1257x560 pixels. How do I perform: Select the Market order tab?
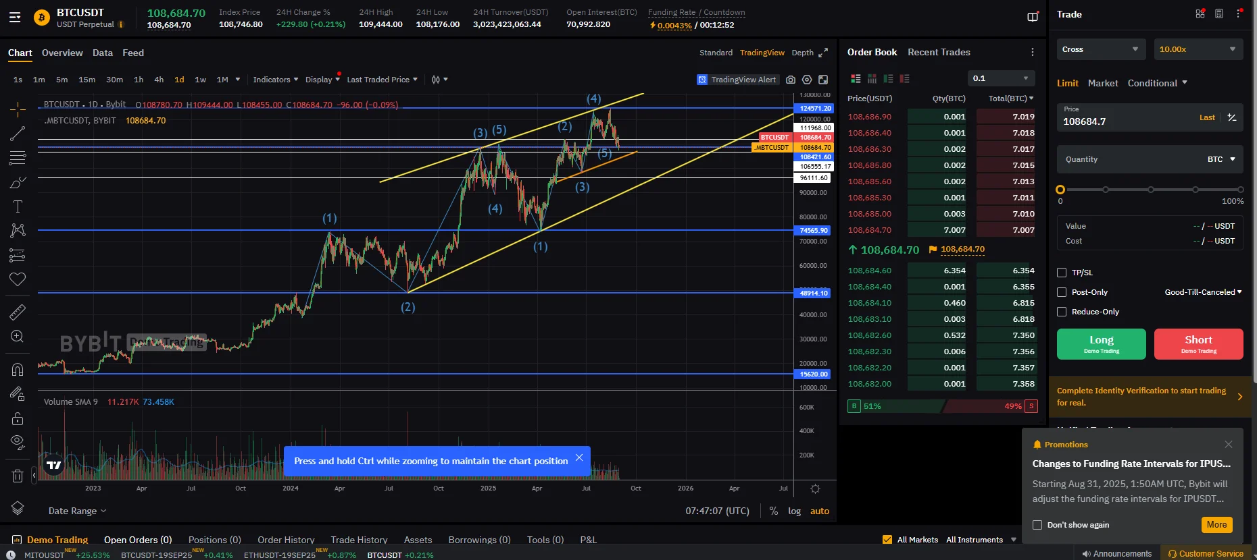coord(1103,83)
